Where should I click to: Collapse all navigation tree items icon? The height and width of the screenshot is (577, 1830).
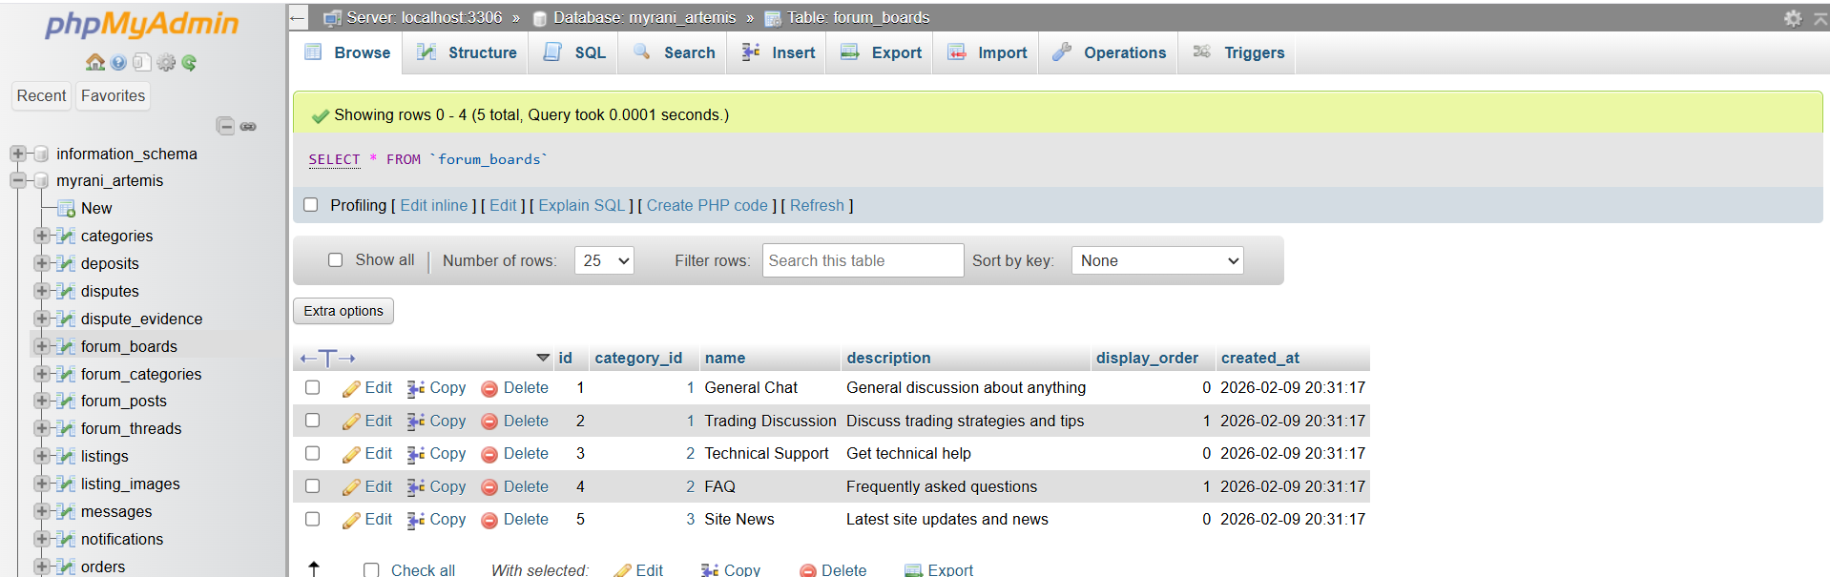point(225,126)
